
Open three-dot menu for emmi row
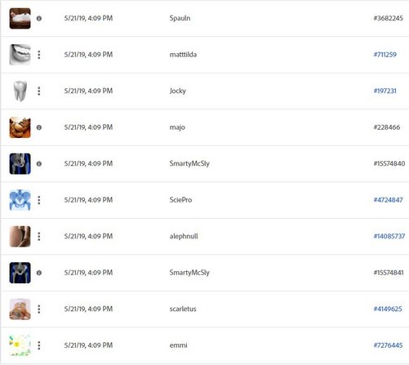[39, 345]
